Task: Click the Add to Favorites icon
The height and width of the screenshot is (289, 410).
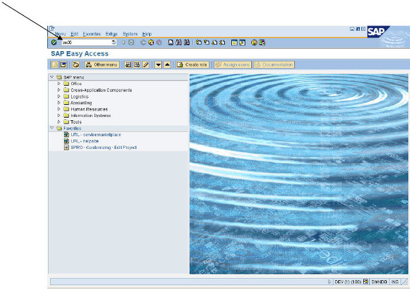Action: click(x=128, y=65)
